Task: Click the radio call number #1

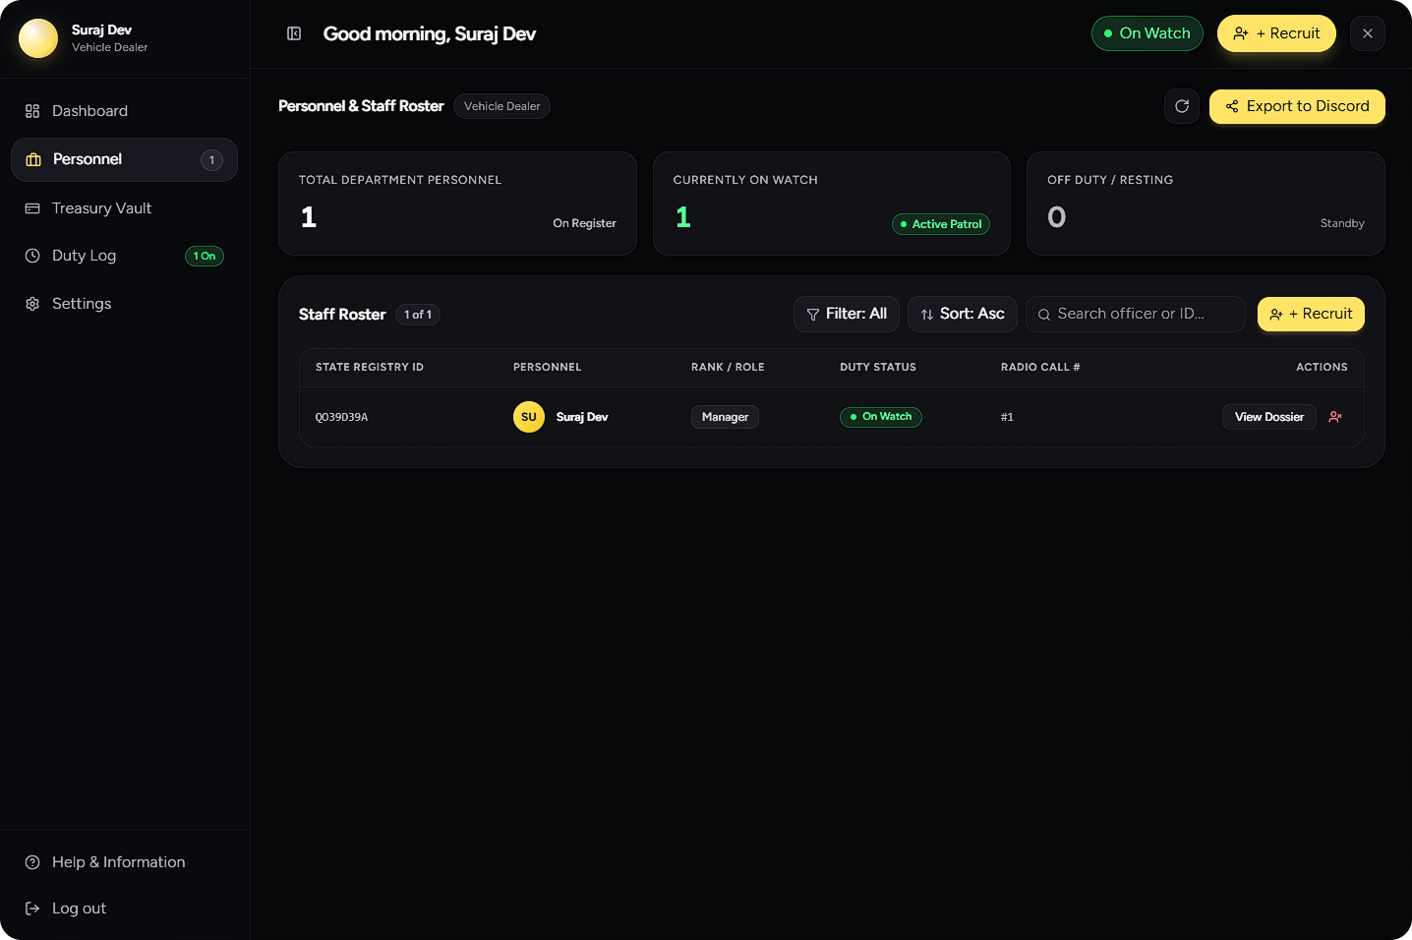Action: 1007,417
